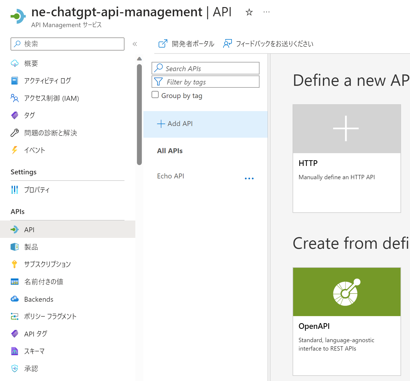Click the Backends cloud icon
410x381 pixels.
15,299
